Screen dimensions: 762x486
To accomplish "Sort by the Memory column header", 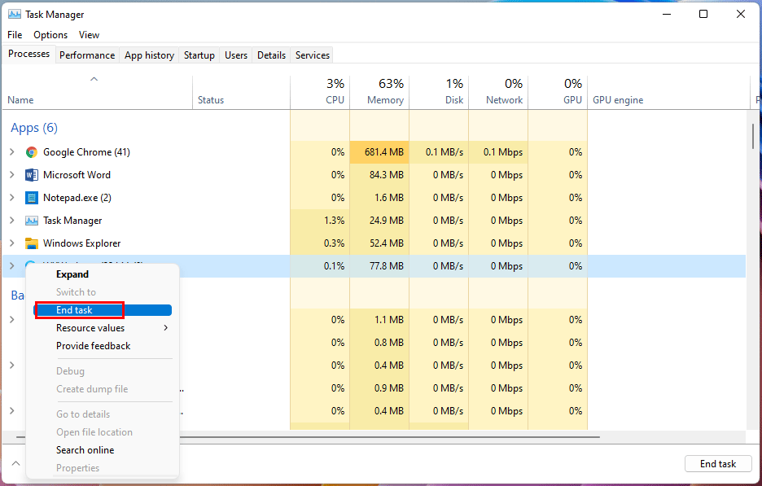I will (x=379, y=93).
